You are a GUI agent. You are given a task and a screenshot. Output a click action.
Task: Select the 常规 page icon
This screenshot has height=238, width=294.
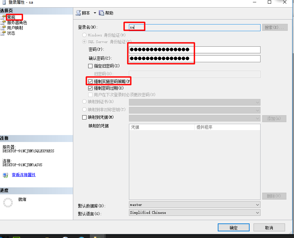pyautogui.click(x=3, y=17)
